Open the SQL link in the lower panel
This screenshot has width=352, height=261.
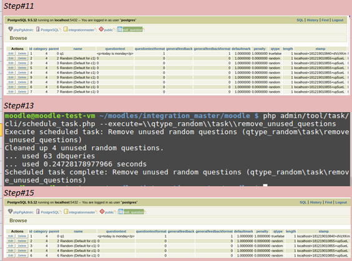[x=303, y=202]
